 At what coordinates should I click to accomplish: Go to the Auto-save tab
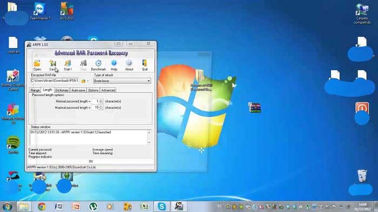78,90
